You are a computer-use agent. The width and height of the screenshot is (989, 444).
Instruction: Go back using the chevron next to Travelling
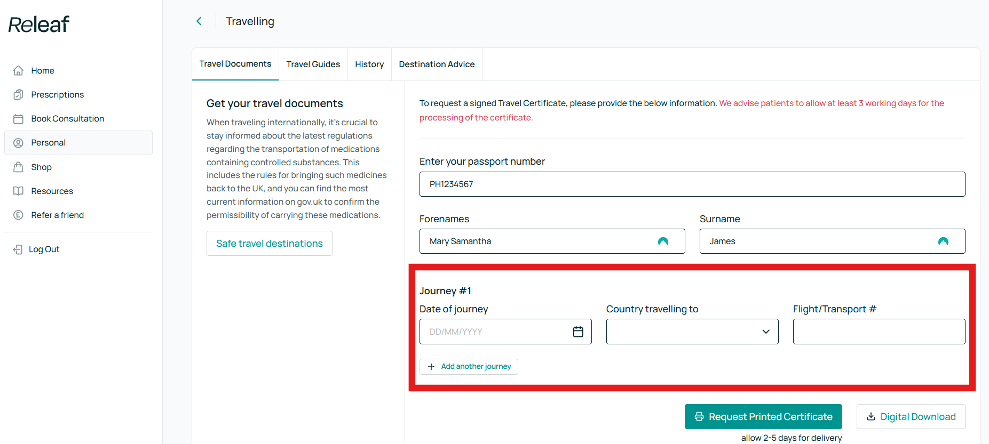coord(199,21)
